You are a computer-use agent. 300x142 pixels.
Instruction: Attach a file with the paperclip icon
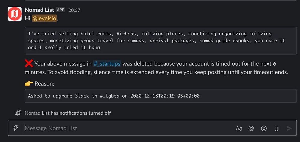pos(276,128)
